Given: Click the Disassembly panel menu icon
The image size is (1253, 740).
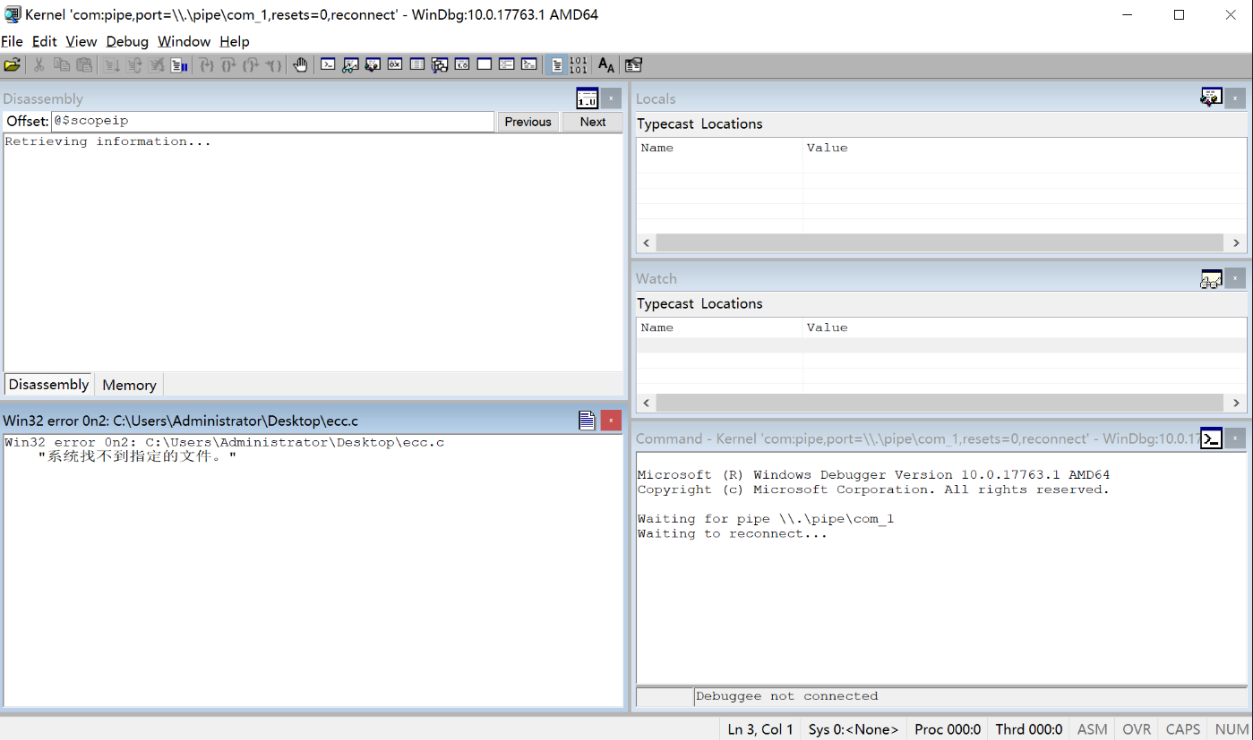Looking at the screenshot, I should click(587, 98).
